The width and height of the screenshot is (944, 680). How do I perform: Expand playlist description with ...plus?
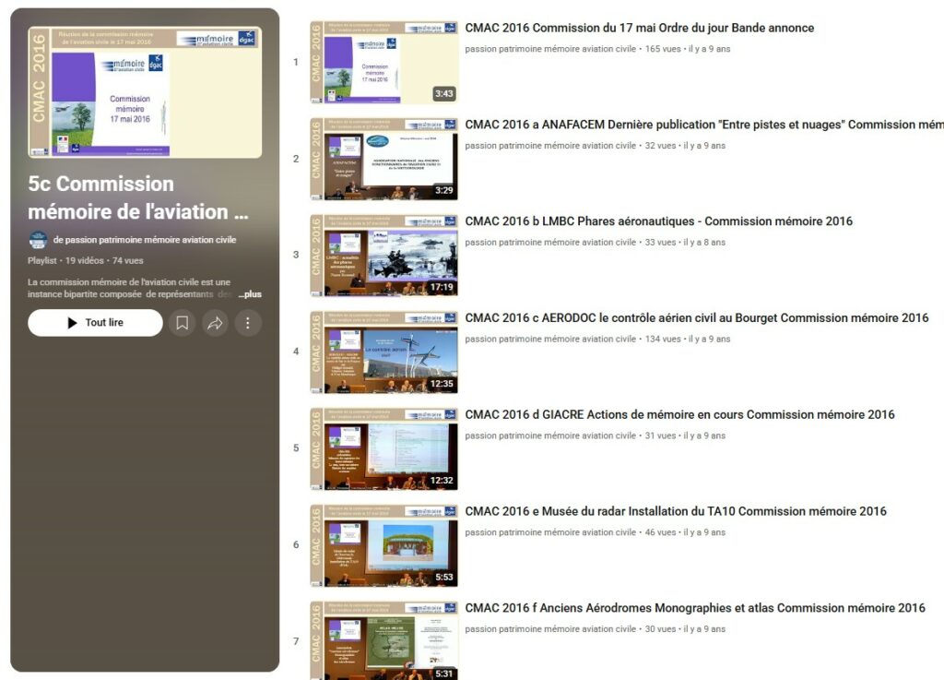pyautogui.click(x=249, y=294)
